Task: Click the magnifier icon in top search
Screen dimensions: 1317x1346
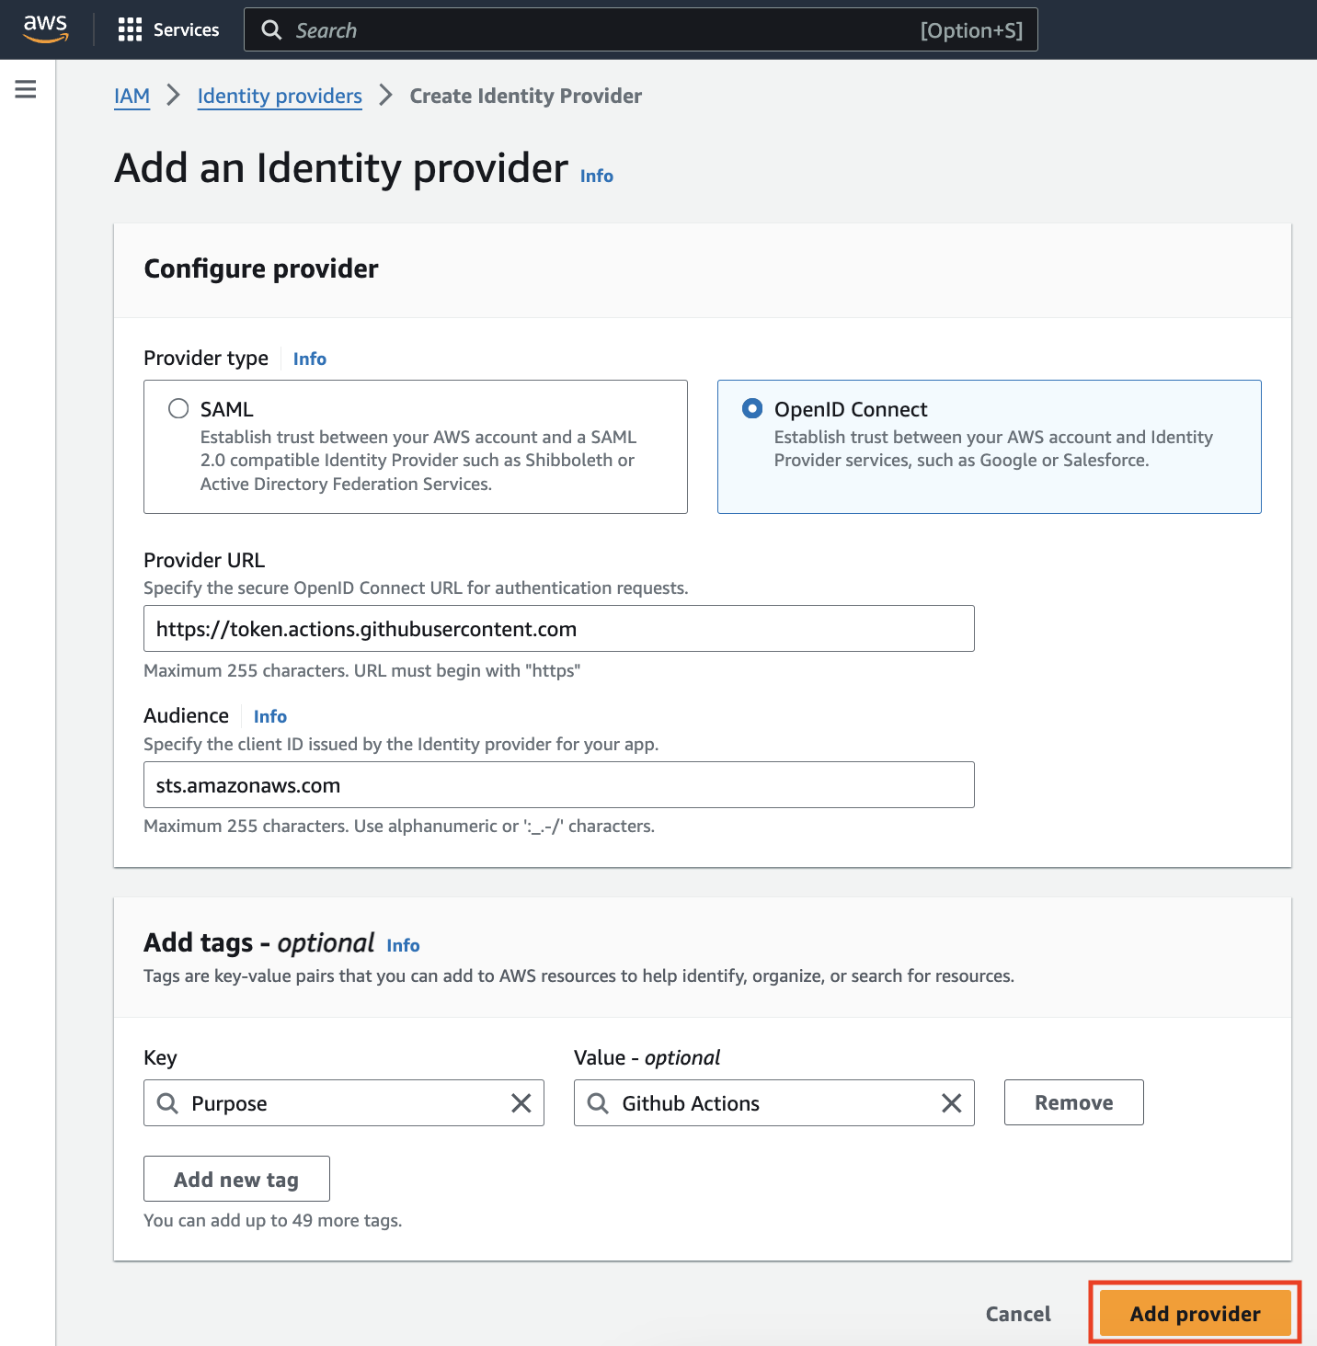Action: [271, 30]
